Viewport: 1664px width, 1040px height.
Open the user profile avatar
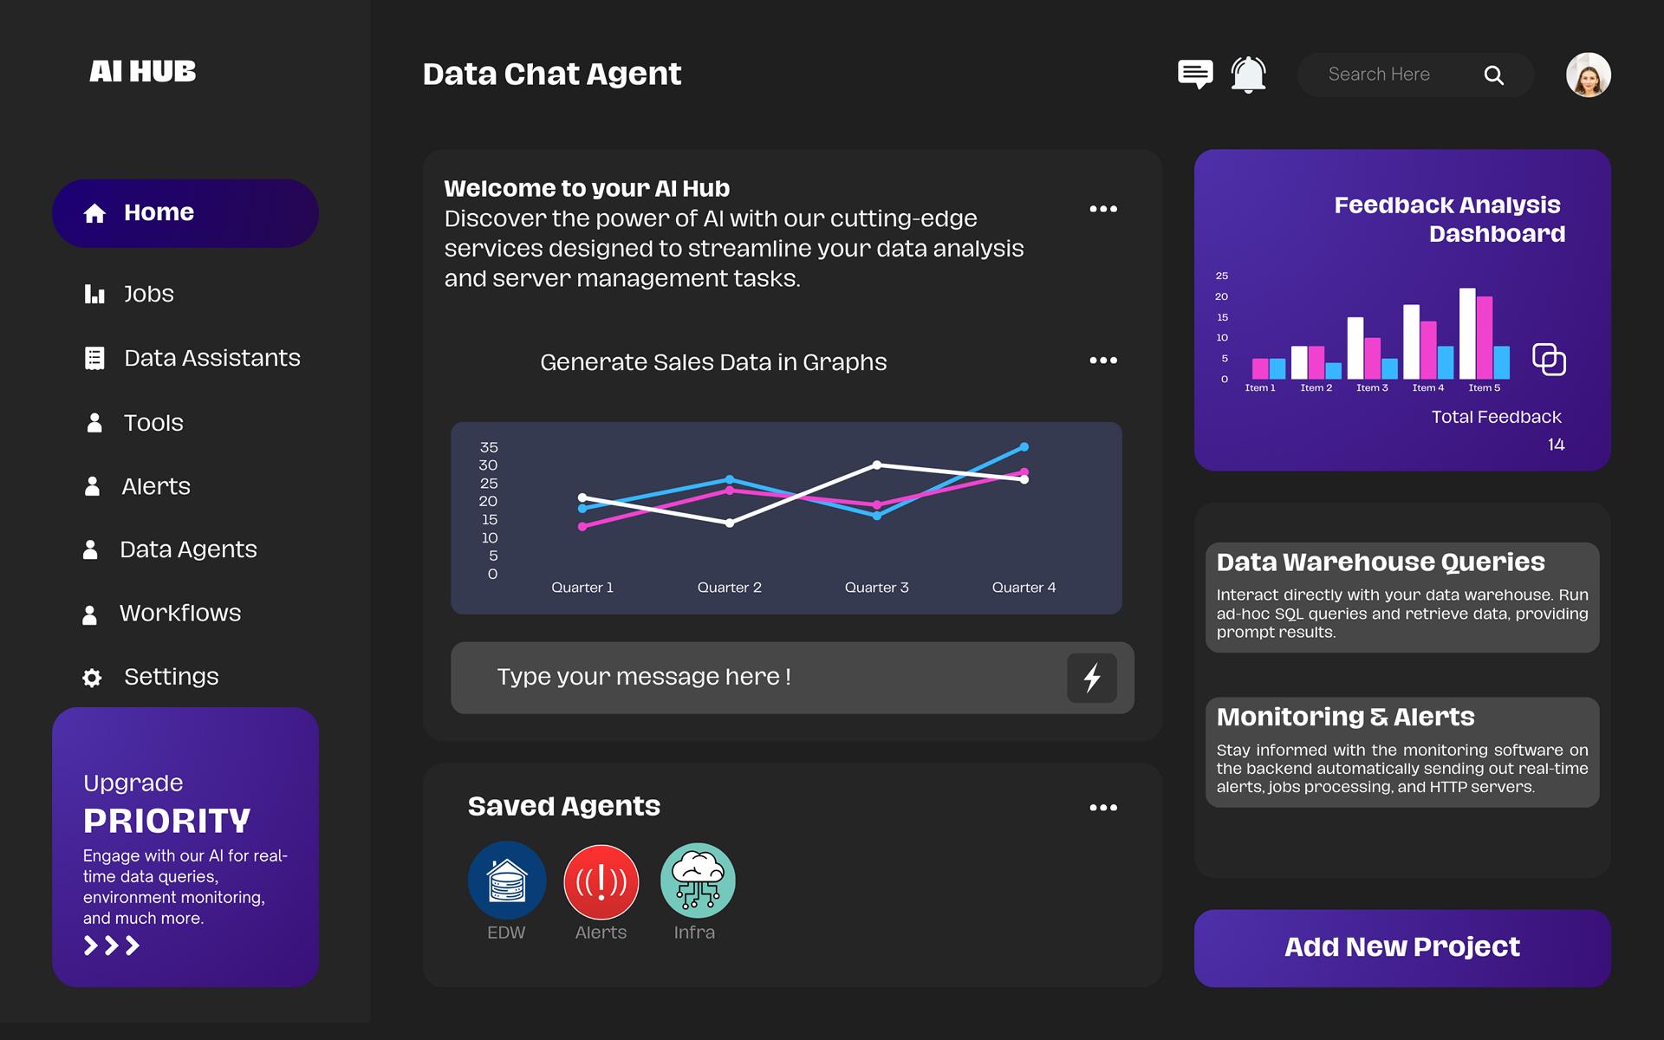pos(1588,75)
